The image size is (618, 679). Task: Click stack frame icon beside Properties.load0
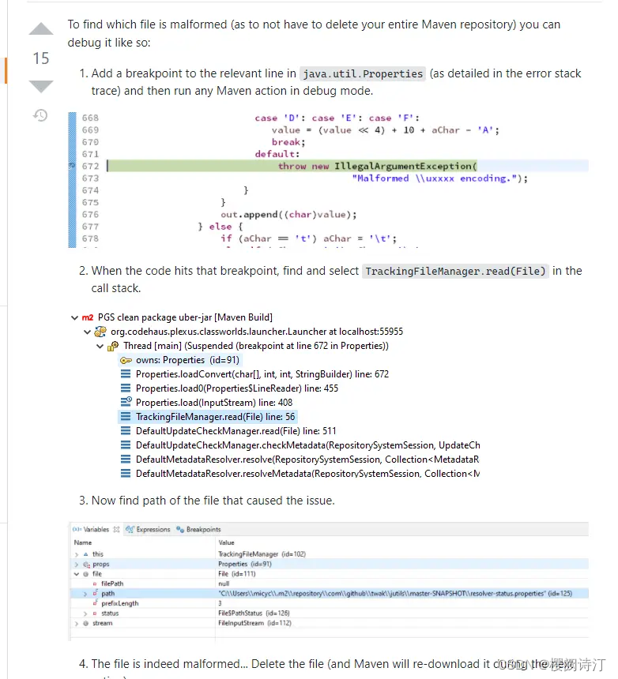click(x=125, y=388)
